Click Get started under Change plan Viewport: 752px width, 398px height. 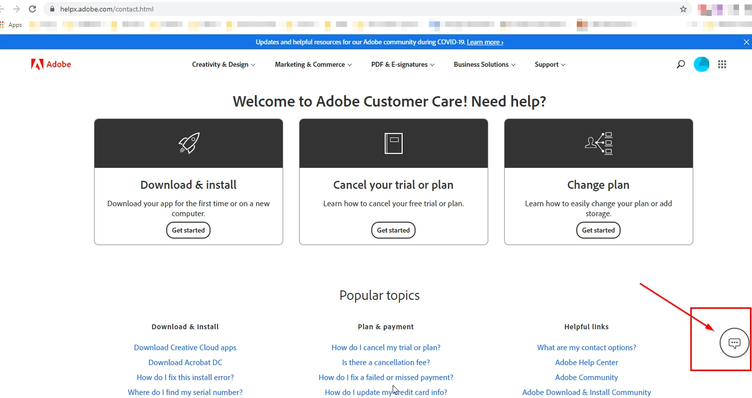(598, 230)
